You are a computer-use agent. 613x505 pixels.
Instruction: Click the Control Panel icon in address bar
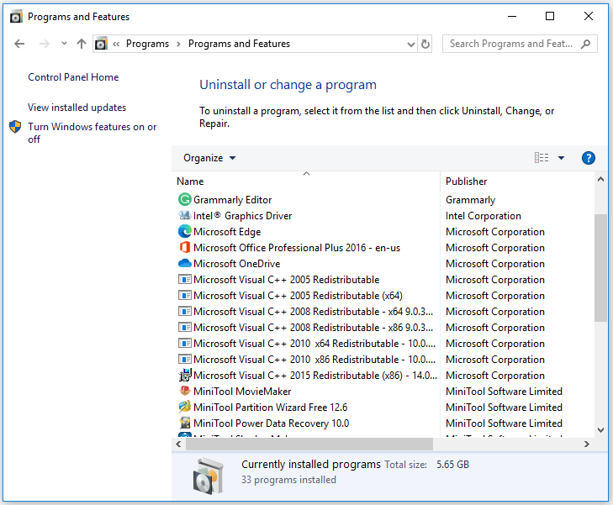101,44
